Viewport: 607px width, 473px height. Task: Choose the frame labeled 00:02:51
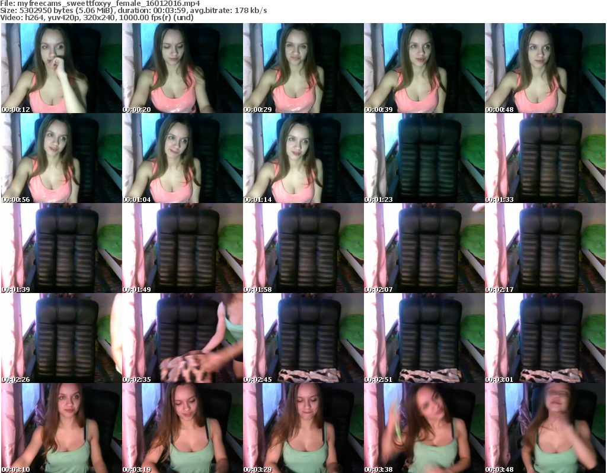424,338
